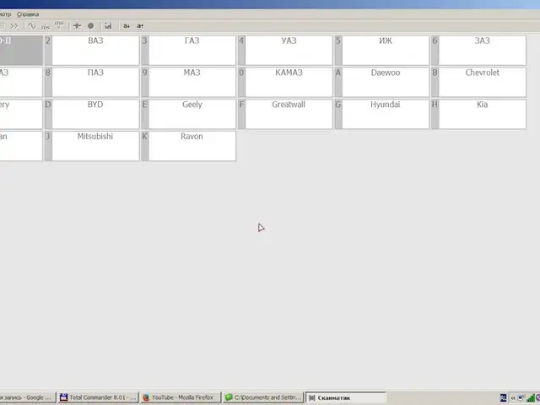The height and width of the screenshot is (405, 540).
Task: Open the Mitsubishi make tile
Action: (92, 146)
